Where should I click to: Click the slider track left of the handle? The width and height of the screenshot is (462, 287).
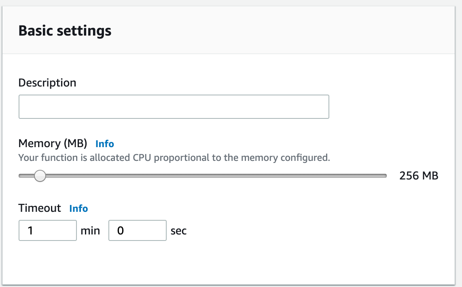coord(25,176)
